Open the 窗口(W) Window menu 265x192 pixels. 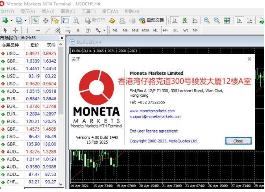pos(110,11)
